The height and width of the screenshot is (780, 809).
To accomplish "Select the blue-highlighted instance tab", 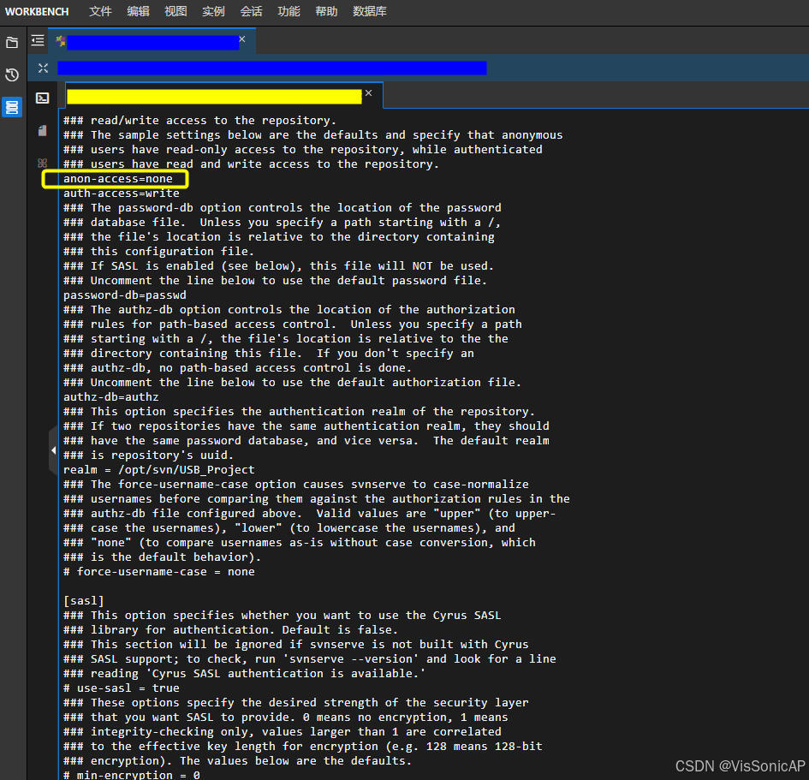I will 152,42.
